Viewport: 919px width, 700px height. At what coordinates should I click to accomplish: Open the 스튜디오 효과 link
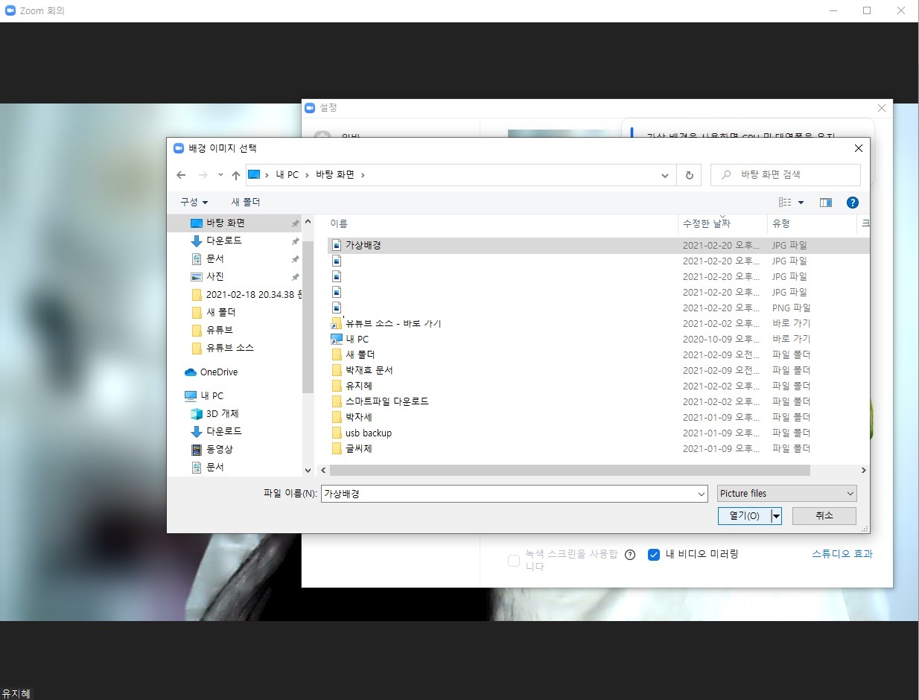(842, 554)
